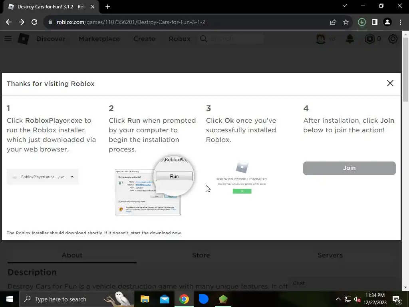Open Roblox settings gear
Viewport: 409px width, 307px height.
(393, 39)
